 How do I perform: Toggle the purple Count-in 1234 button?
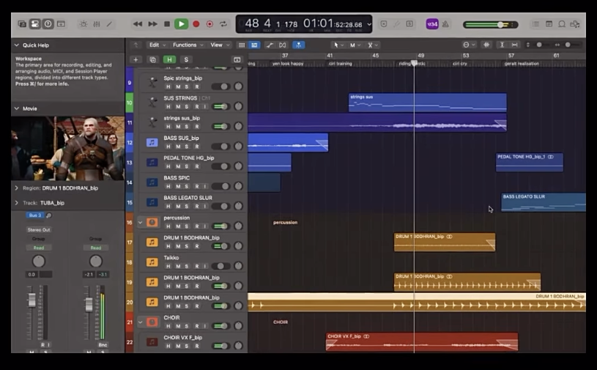[431, 24]
